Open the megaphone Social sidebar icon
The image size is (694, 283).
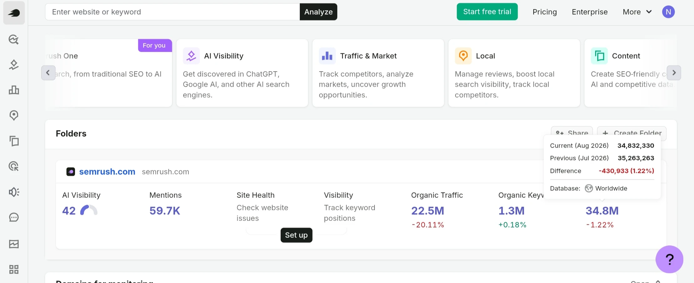click(x=14, y=192)
